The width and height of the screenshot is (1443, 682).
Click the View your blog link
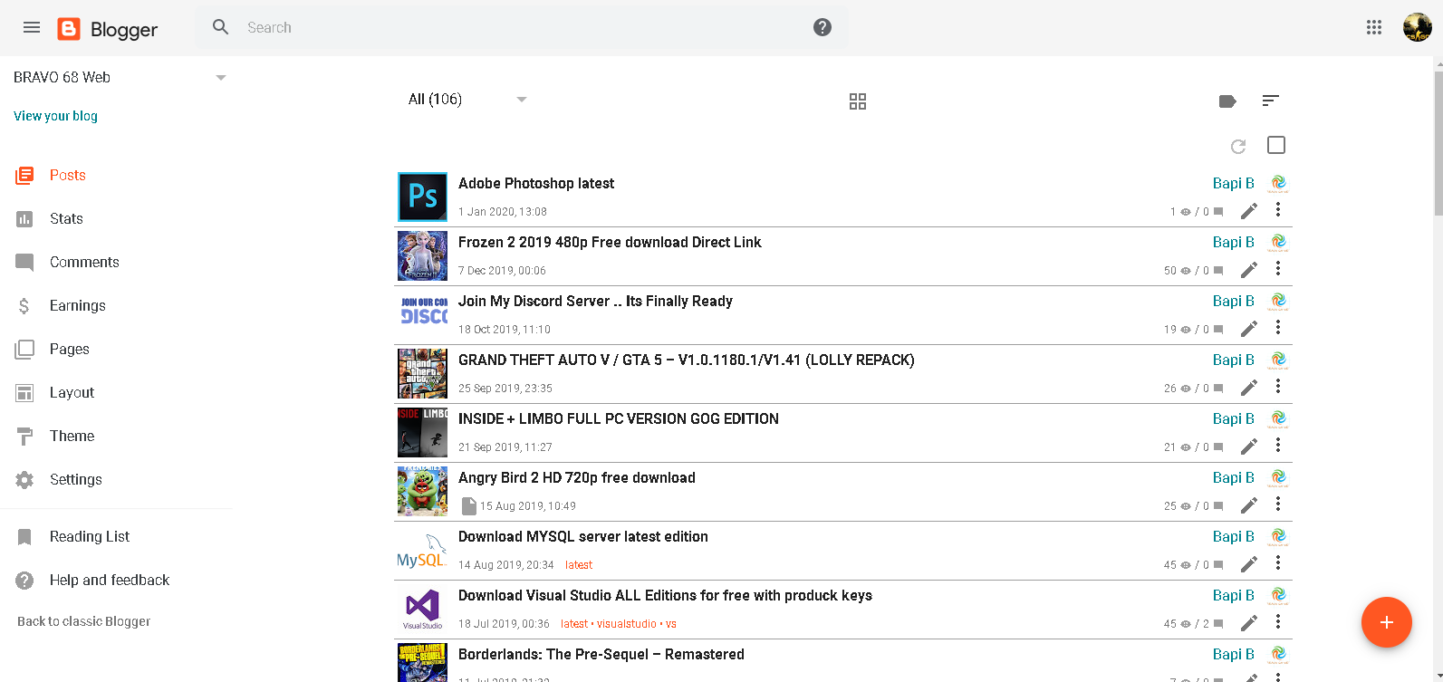55,116
